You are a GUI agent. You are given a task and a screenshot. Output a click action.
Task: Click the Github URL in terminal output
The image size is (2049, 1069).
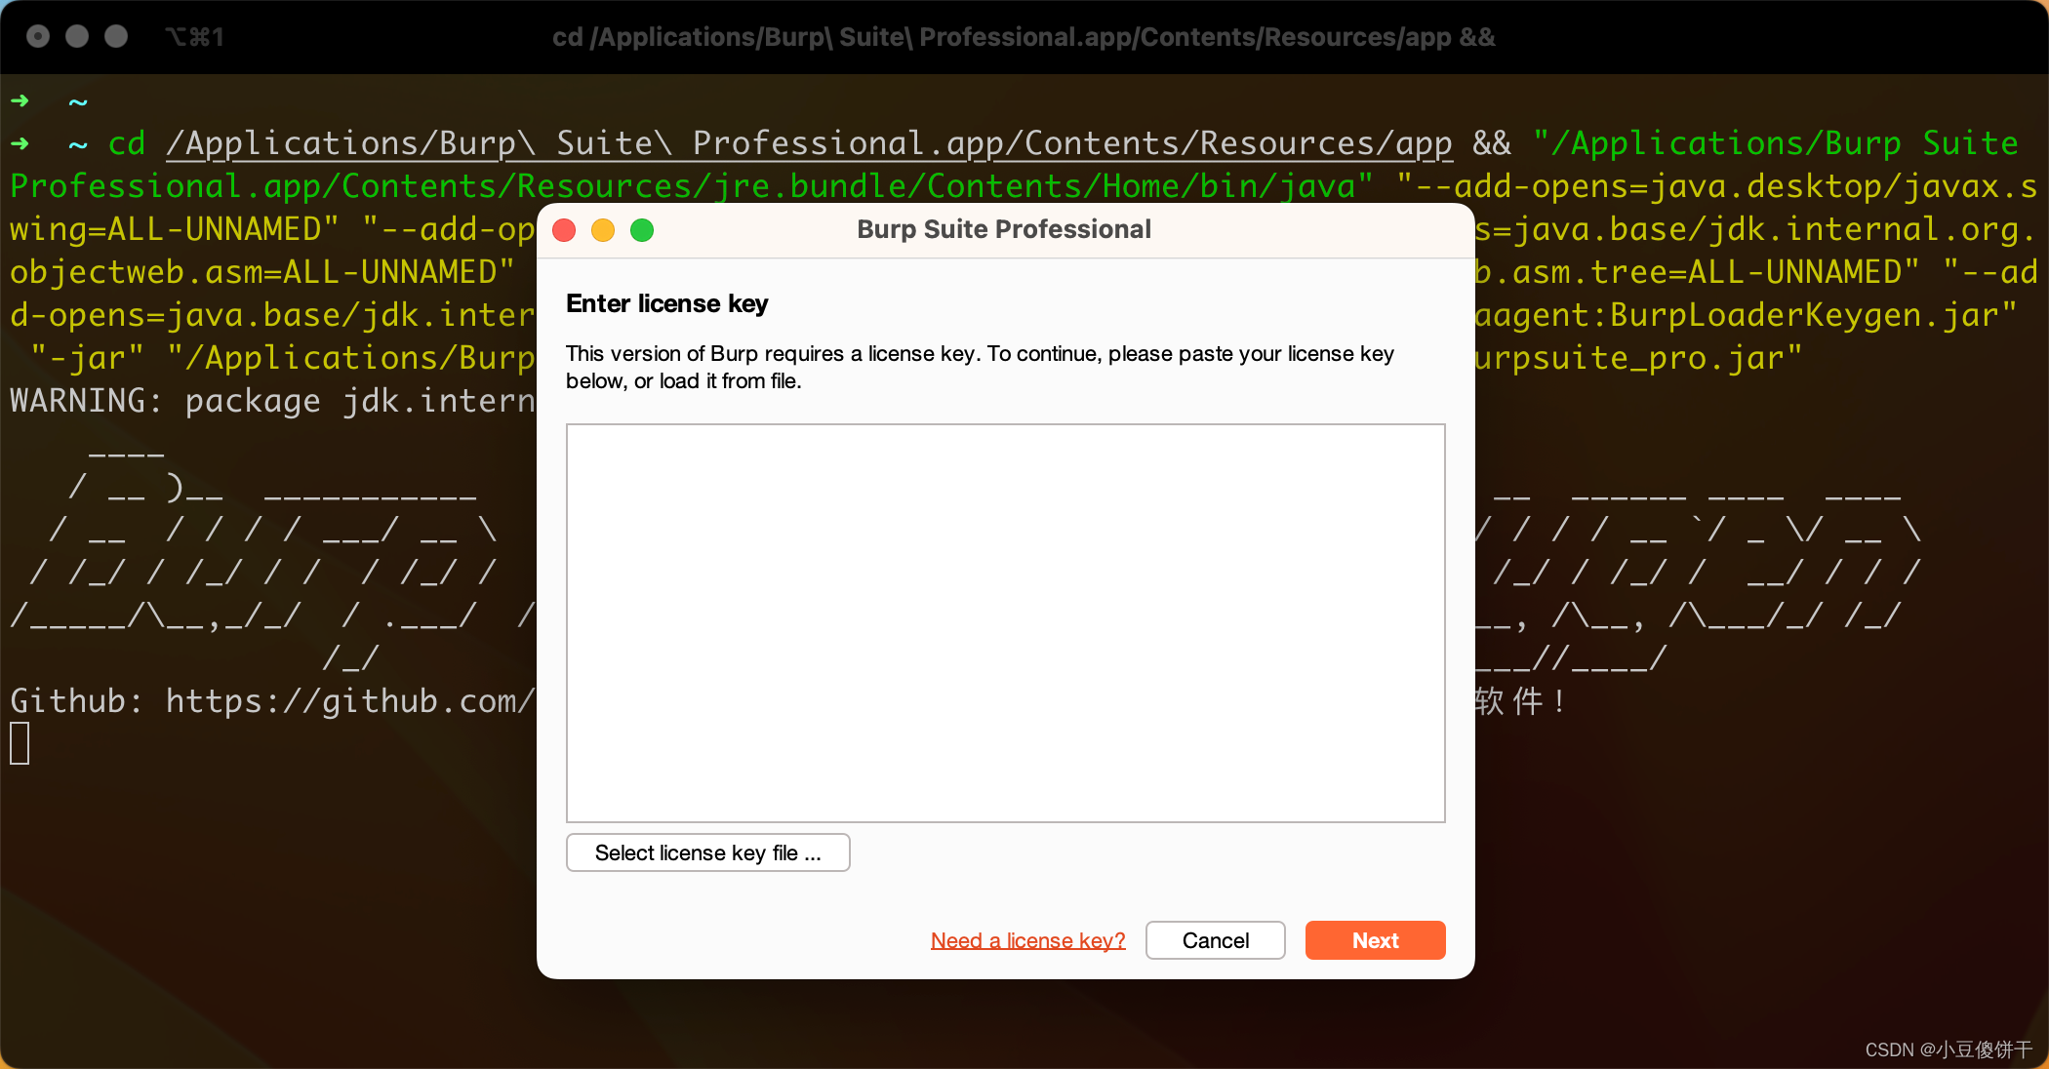(x=349, y=700)
